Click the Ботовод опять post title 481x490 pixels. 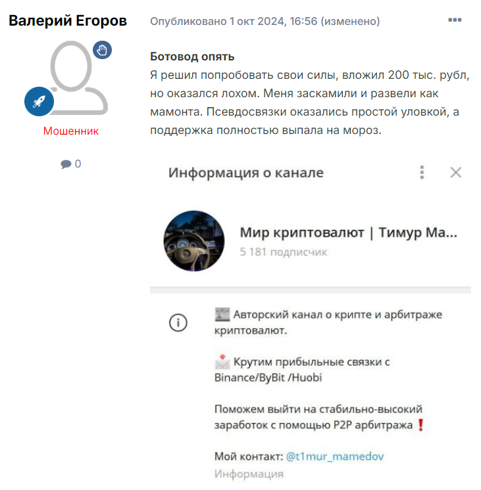click(x=192, y=56)
